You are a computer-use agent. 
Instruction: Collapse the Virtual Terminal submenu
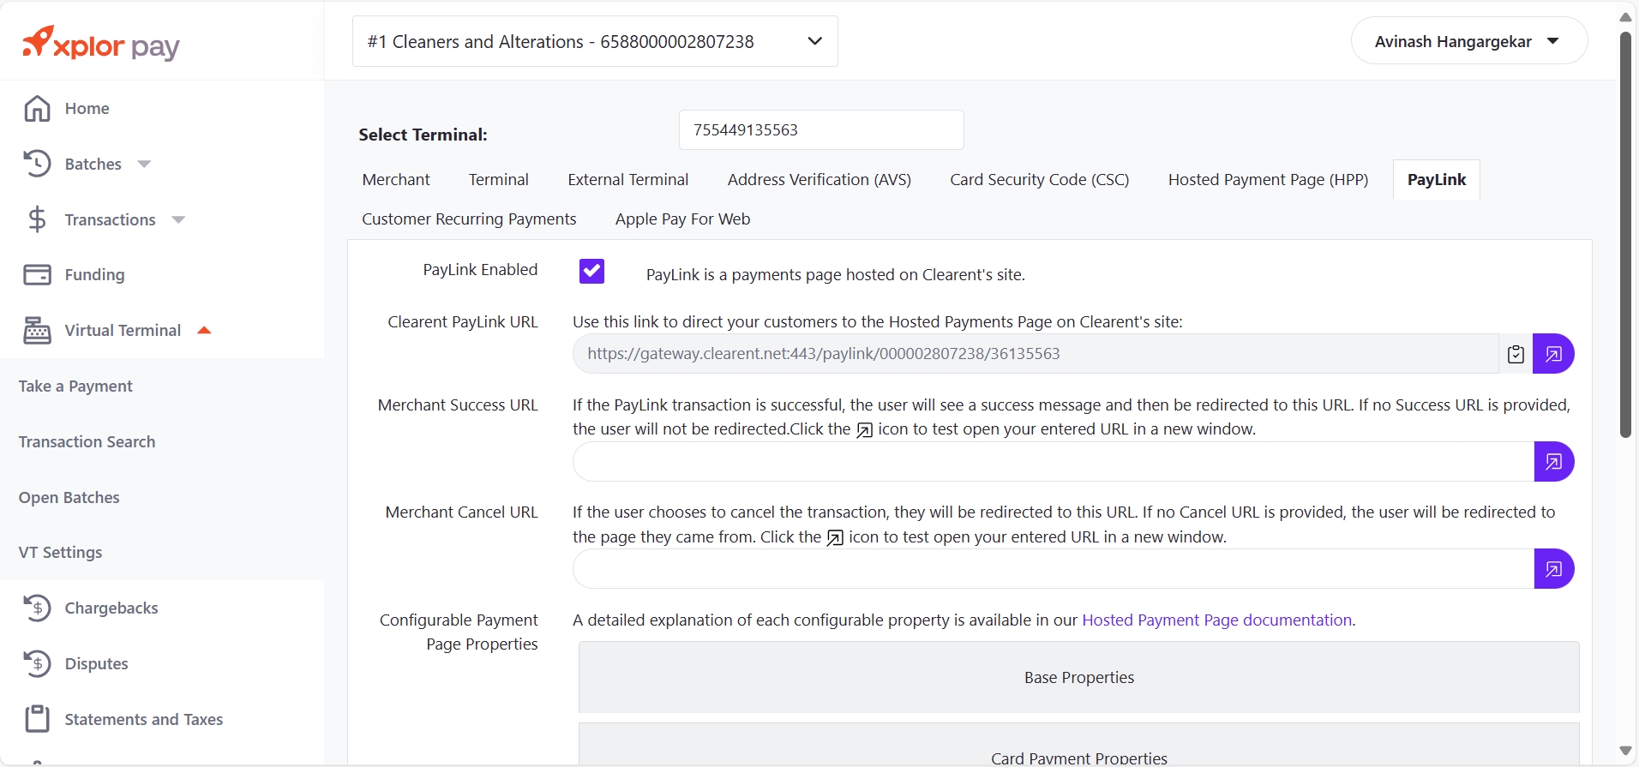(x=204, y=331)
